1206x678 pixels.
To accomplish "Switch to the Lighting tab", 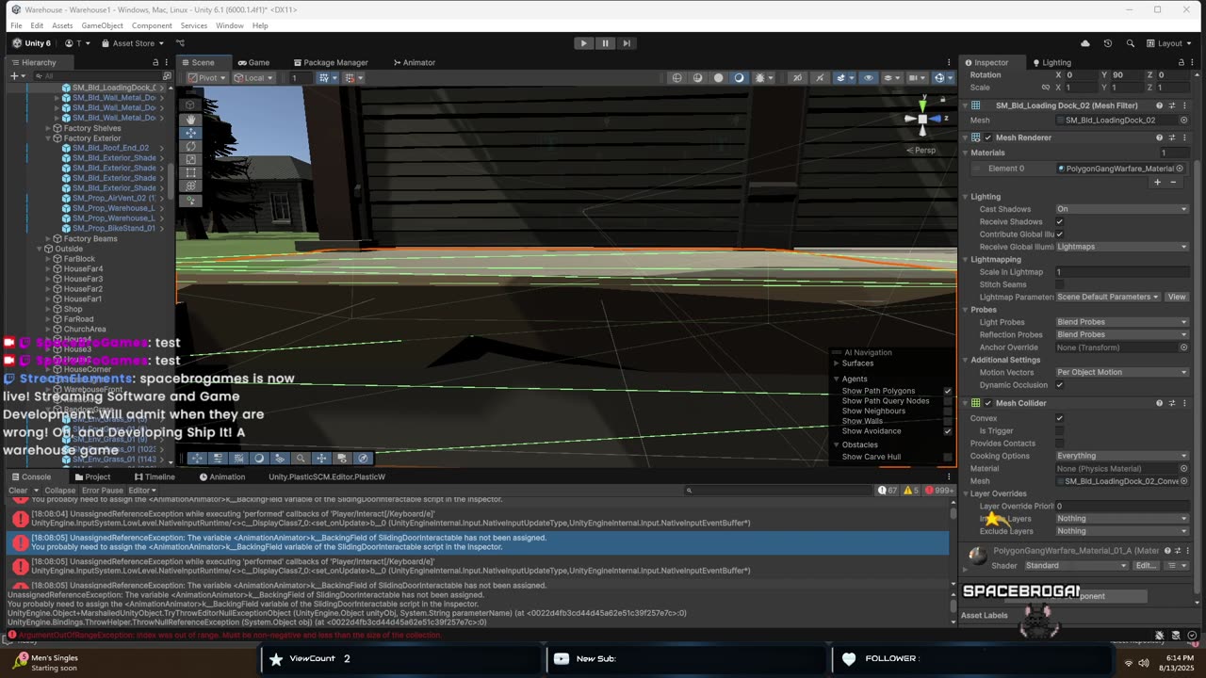I will coord(1051,62).
